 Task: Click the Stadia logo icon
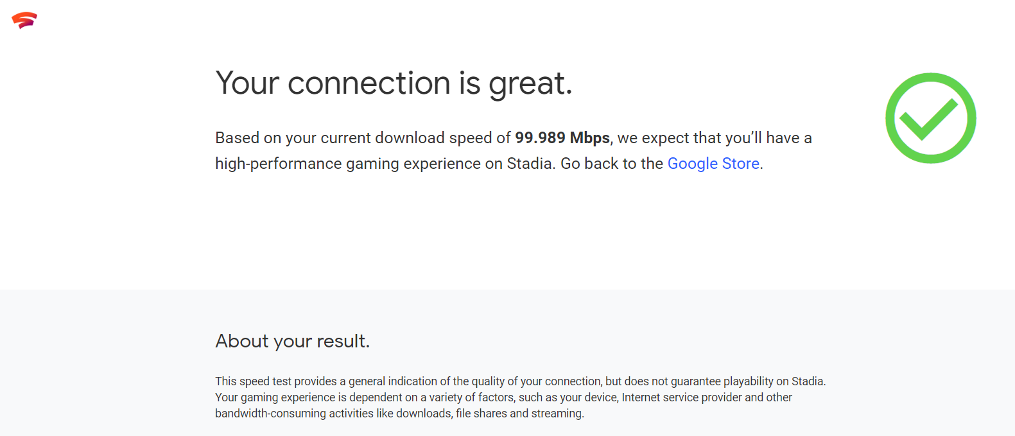24,21
